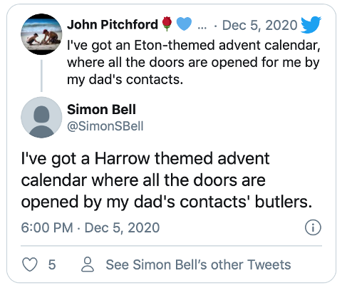Image resolution: width=342 pixels, height=288 pixels.
Task: Open John Pitchford's beach profile photo
Action: point(41,34)
